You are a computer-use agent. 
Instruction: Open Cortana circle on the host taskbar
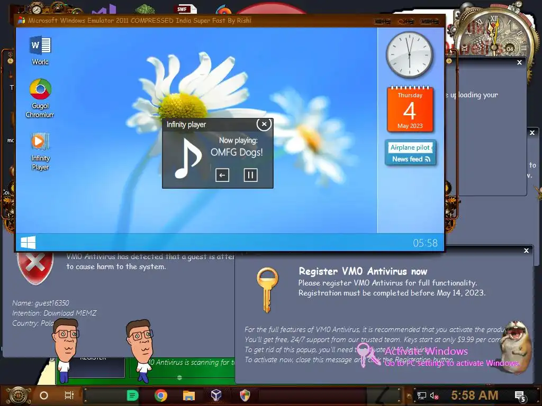click(x=44, y=395)
